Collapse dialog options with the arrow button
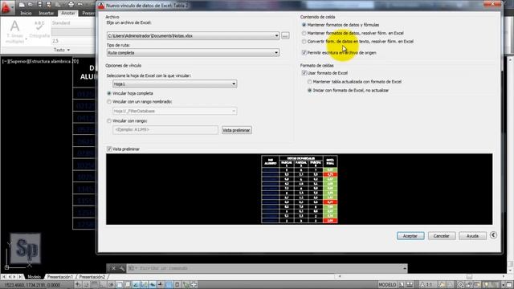Screen dimensions: 514x289 [493, 235]
